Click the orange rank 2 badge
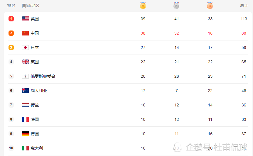 11,33
